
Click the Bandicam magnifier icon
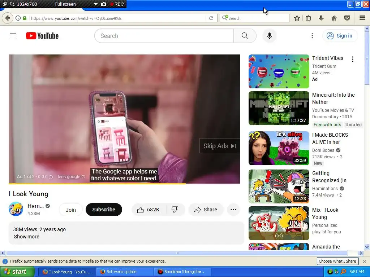(12, 4)
